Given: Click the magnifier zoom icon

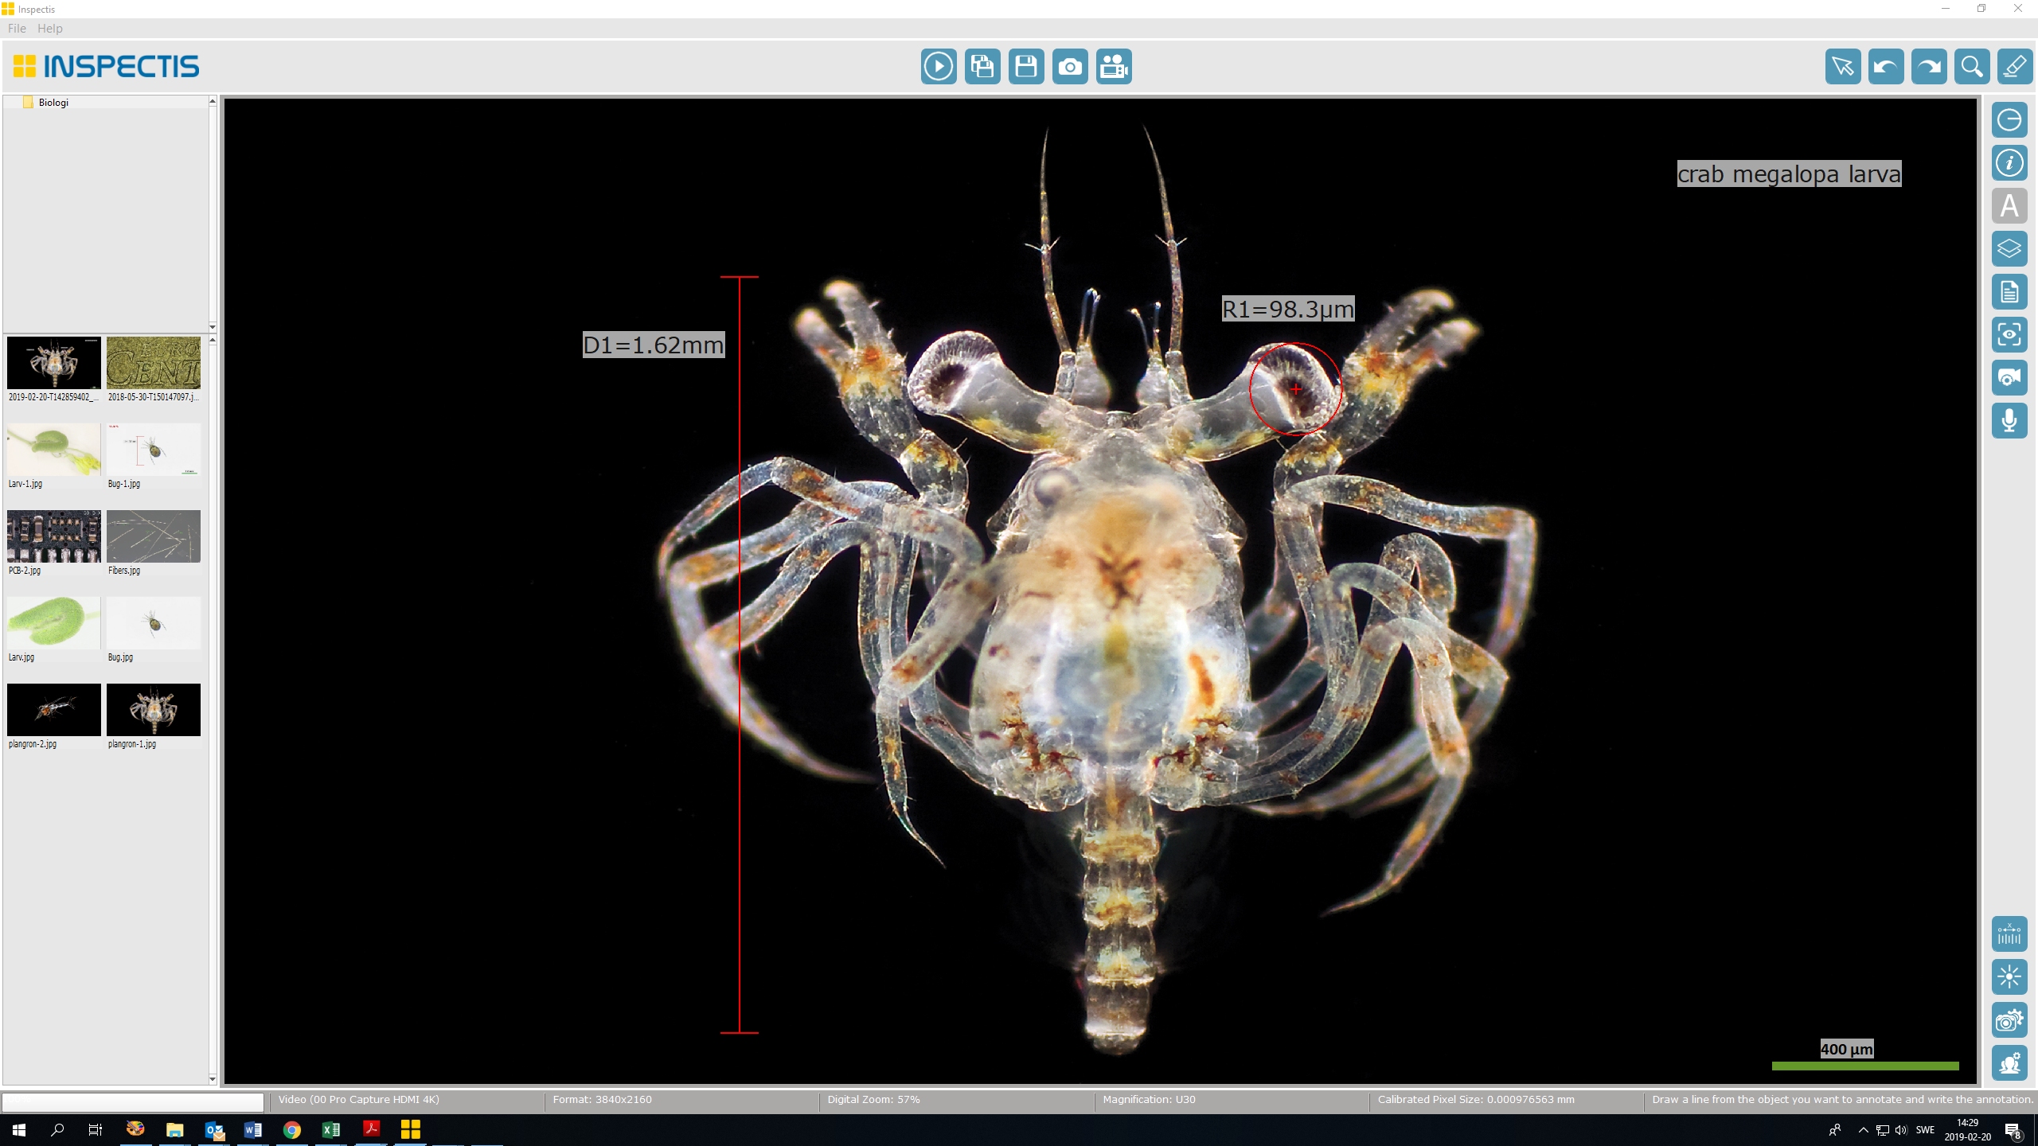Looking at the screenshot, I should (x=1972, y=67).
